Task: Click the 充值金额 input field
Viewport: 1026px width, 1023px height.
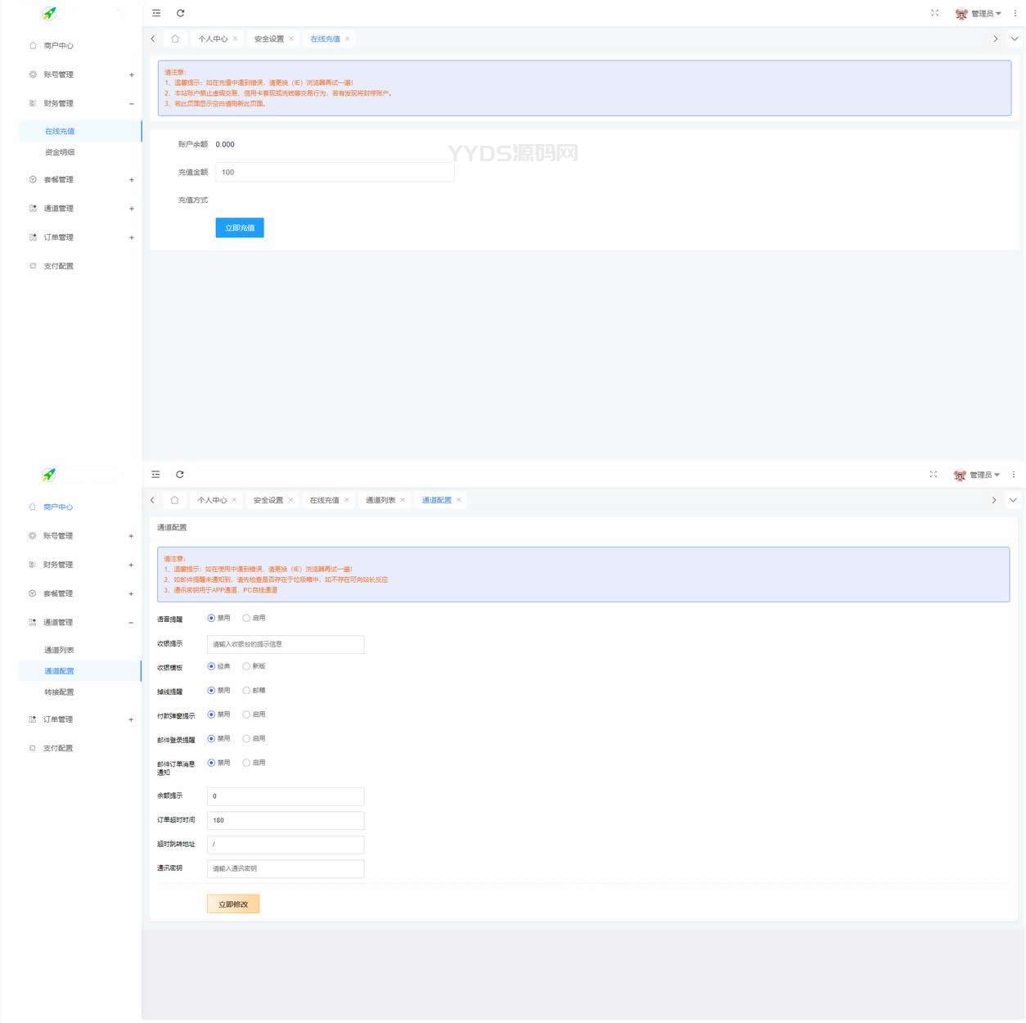Action: pyautogui.click(x=334, y=173)
